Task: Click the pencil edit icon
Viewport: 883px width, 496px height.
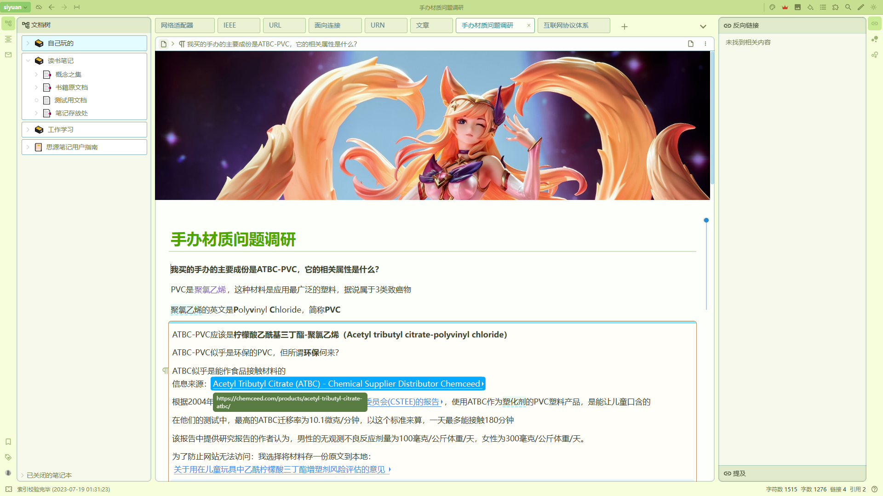Action: coord(861,7)
